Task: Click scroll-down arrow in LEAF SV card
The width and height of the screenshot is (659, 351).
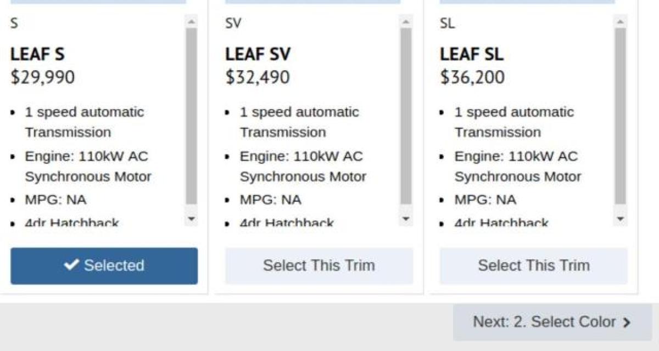Action: [406, 219]
